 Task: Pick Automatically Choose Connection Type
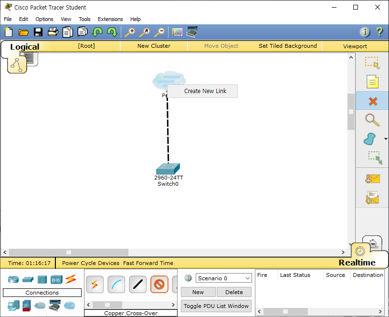(x=95, y=285)
